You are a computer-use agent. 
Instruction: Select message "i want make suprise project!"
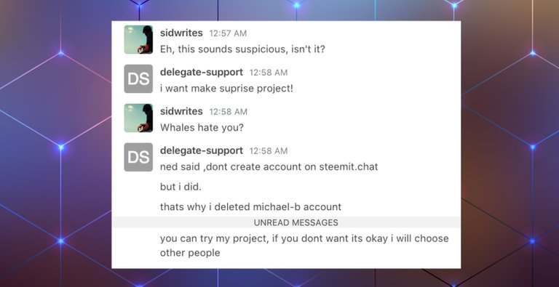[x=226, y=89]
